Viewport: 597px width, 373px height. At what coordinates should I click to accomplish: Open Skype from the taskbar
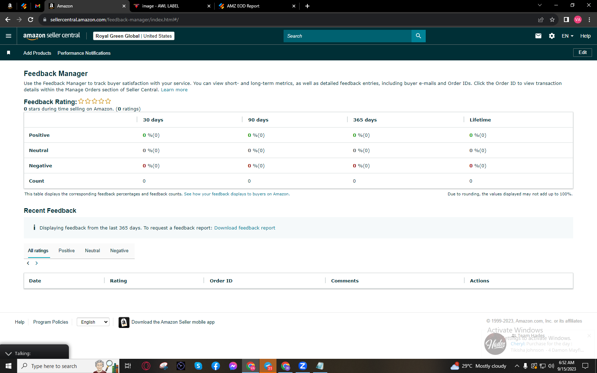[x=198, y=366]
